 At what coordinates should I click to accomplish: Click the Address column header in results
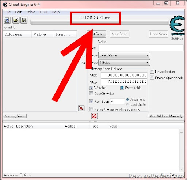click(17, 34)
